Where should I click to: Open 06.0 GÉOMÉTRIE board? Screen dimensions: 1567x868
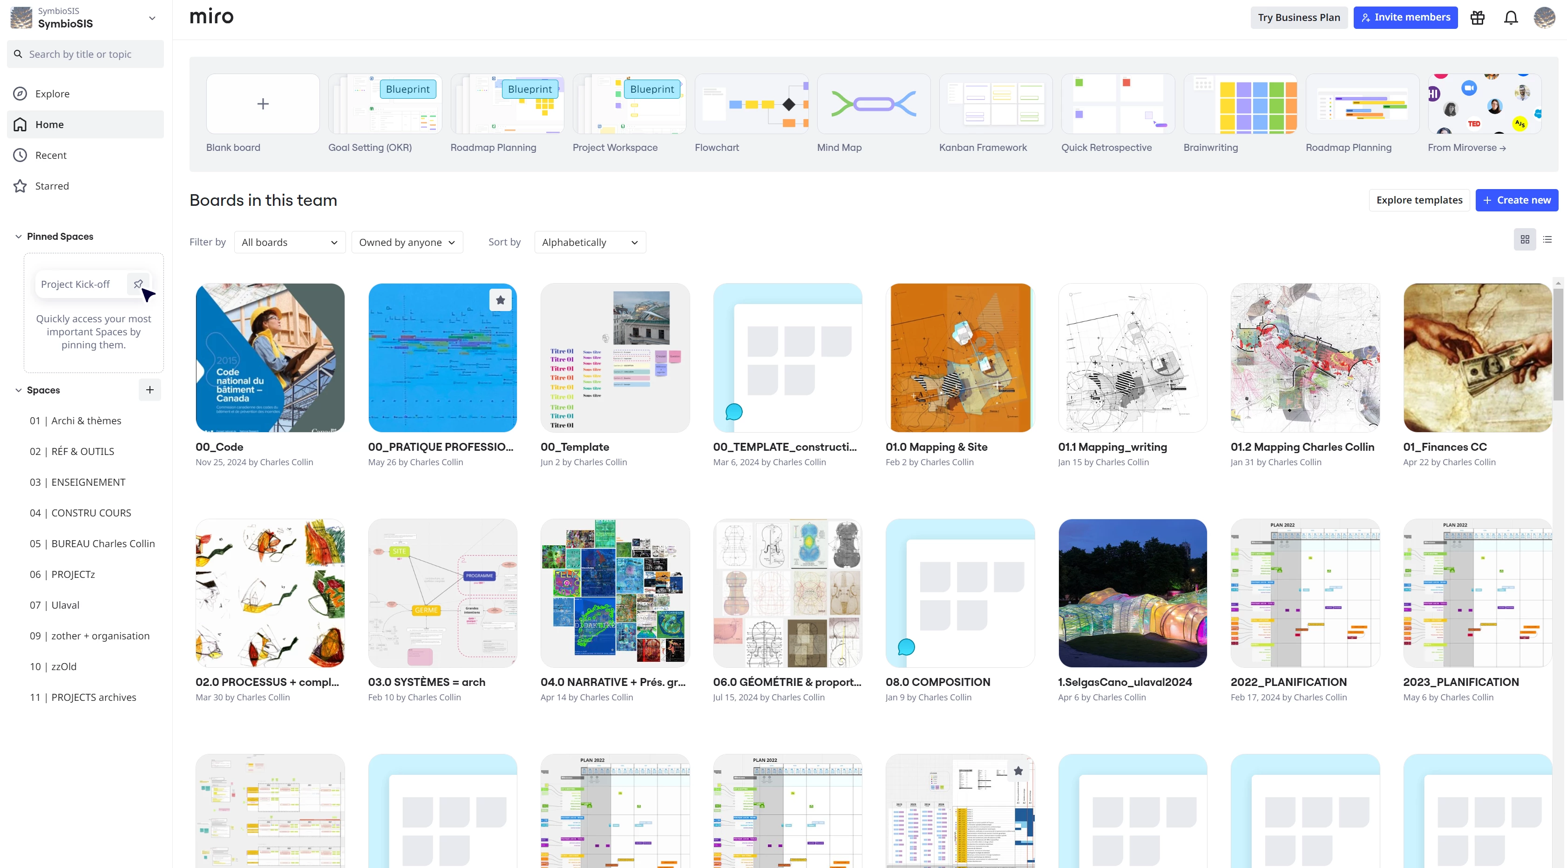pyautogui.click(x=788, y=593)
